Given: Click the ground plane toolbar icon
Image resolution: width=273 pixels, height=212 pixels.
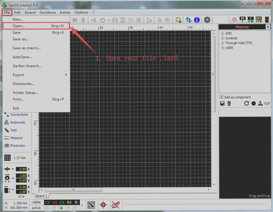Looking at the screenshot, I should click(x=207, y=20).
